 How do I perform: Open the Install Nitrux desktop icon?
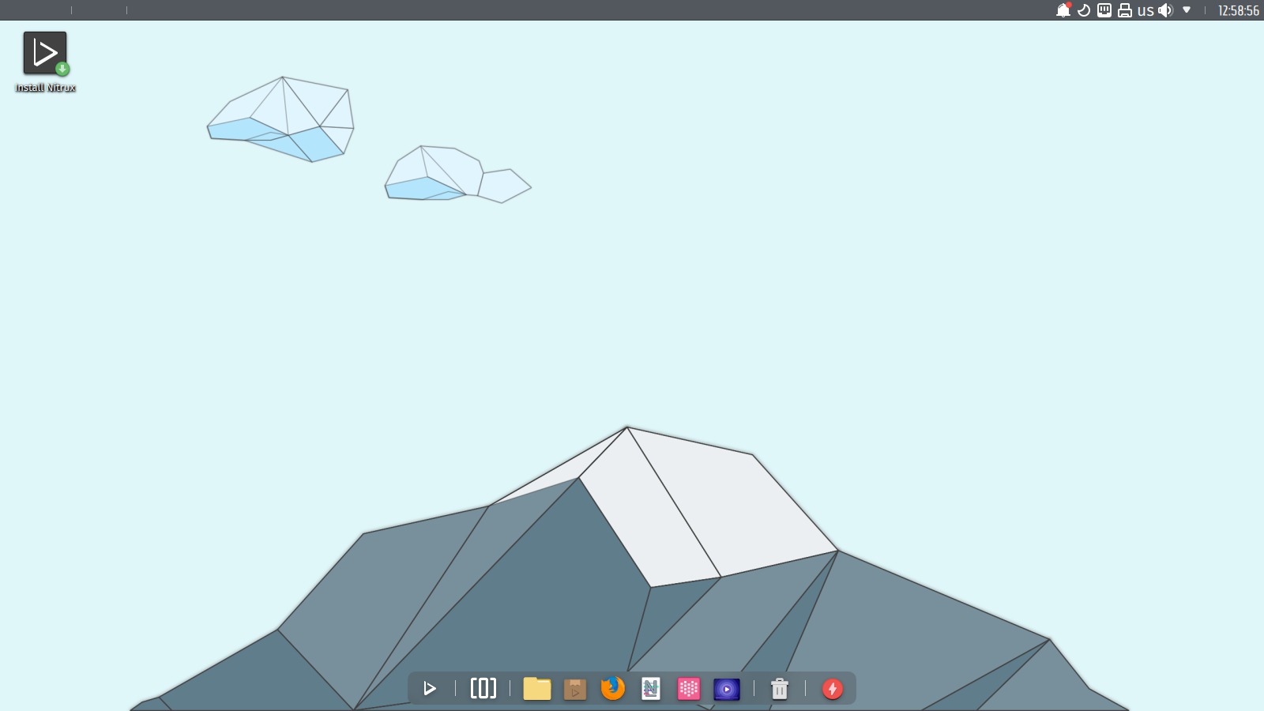(45, 62)
